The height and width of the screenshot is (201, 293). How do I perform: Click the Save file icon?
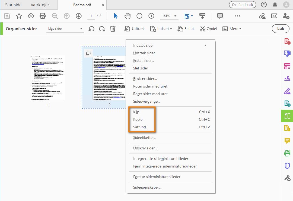[7, 16]
